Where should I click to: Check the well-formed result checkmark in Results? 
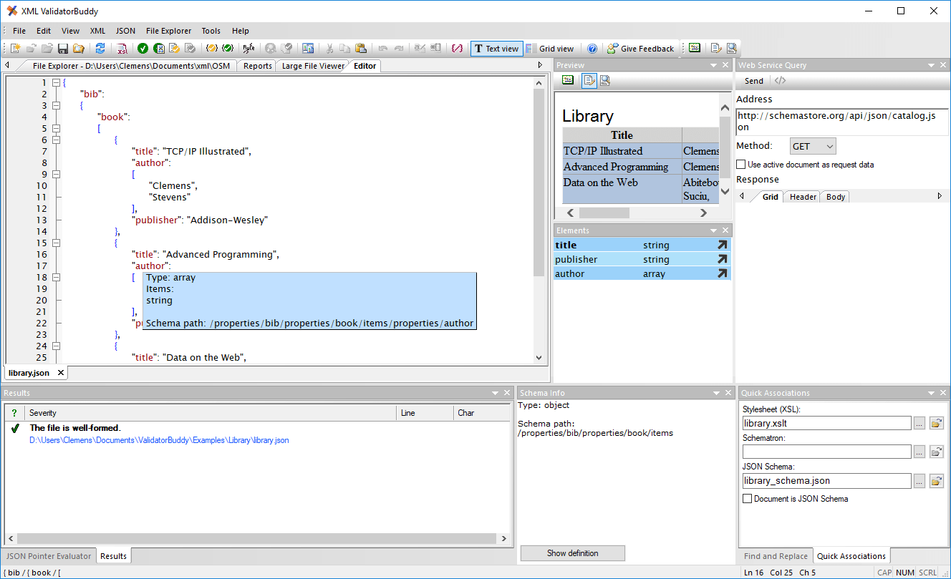tap(16, 428)
